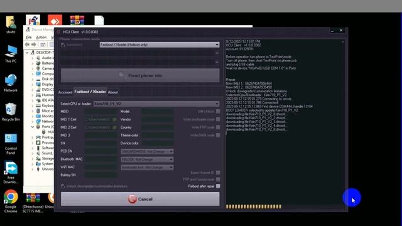Screen dimensions: 402x226
Task: Minimize the HCU Client window
Action: tap(332, 31)
